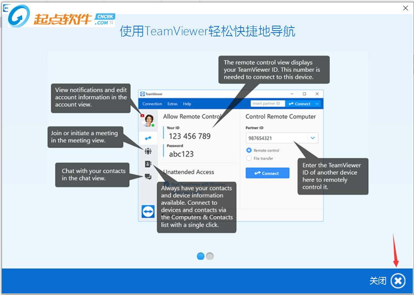Click the 使用TeamViewer轻松快捷地导航 title text
Image resolution: width=414 pixels, height=295 pixels.
point(207,31)
